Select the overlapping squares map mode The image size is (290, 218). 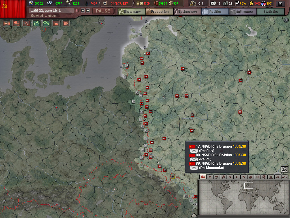click(237, 177)
